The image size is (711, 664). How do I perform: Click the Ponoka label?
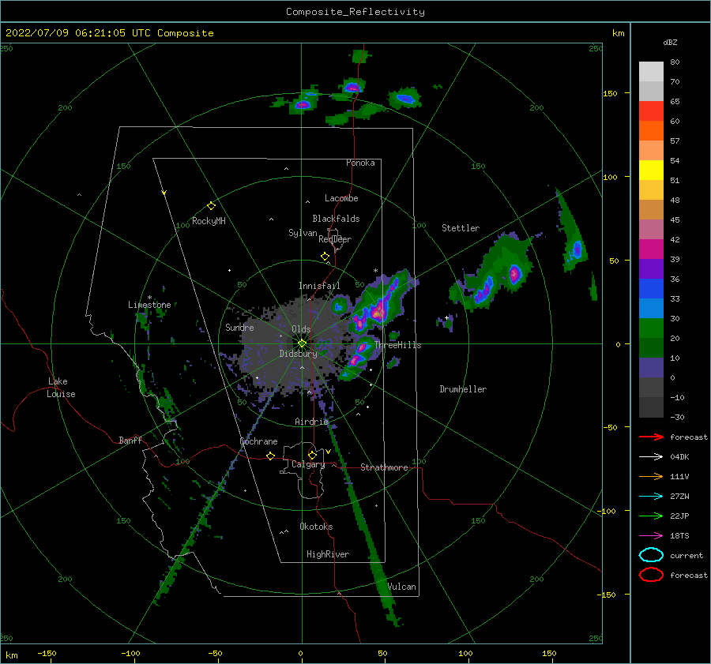(x=360, y=163)
